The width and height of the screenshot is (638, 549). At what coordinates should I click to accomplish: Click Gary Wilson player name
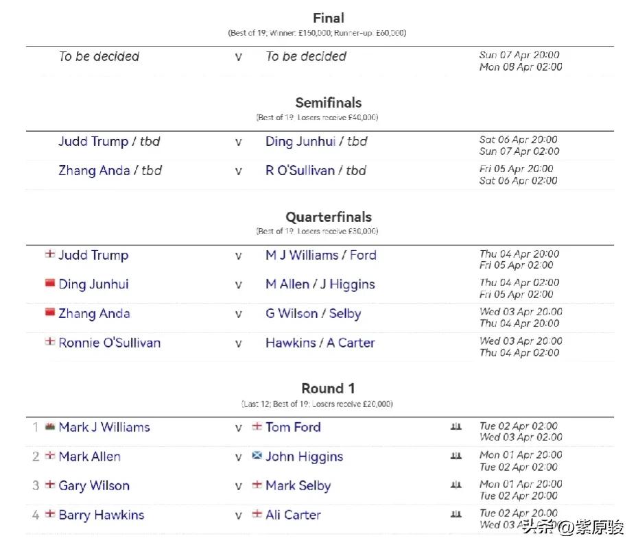pos(94,486)
